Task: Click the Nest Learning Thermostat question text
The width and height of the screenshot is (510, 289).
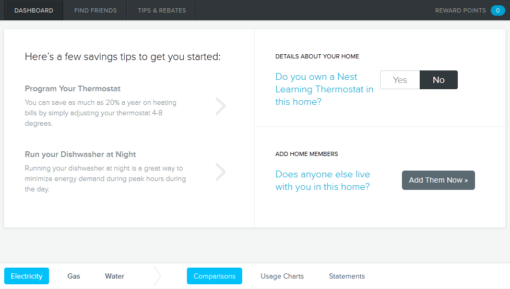Action: pos(324,89)
